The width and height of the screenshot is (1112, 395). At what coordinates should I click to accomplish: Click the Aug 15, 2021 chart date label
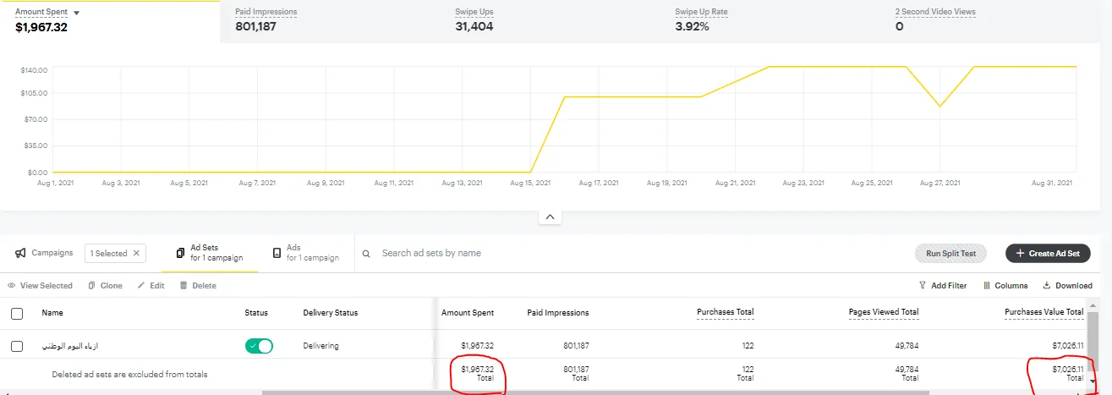click(x=531, y=183)
